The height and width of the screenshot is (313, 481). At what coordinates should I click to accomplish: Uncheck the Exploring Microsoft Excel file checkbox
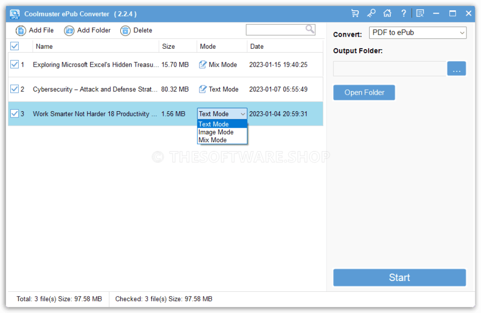pyautogui.click(x=15, y=64)
